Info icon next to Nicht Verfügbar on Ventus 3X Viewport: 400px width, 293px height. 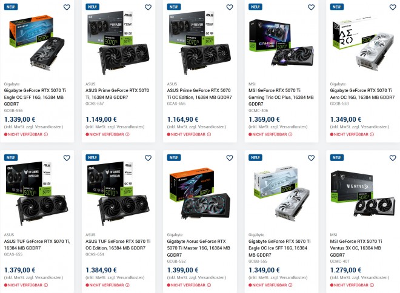(372, 285)
